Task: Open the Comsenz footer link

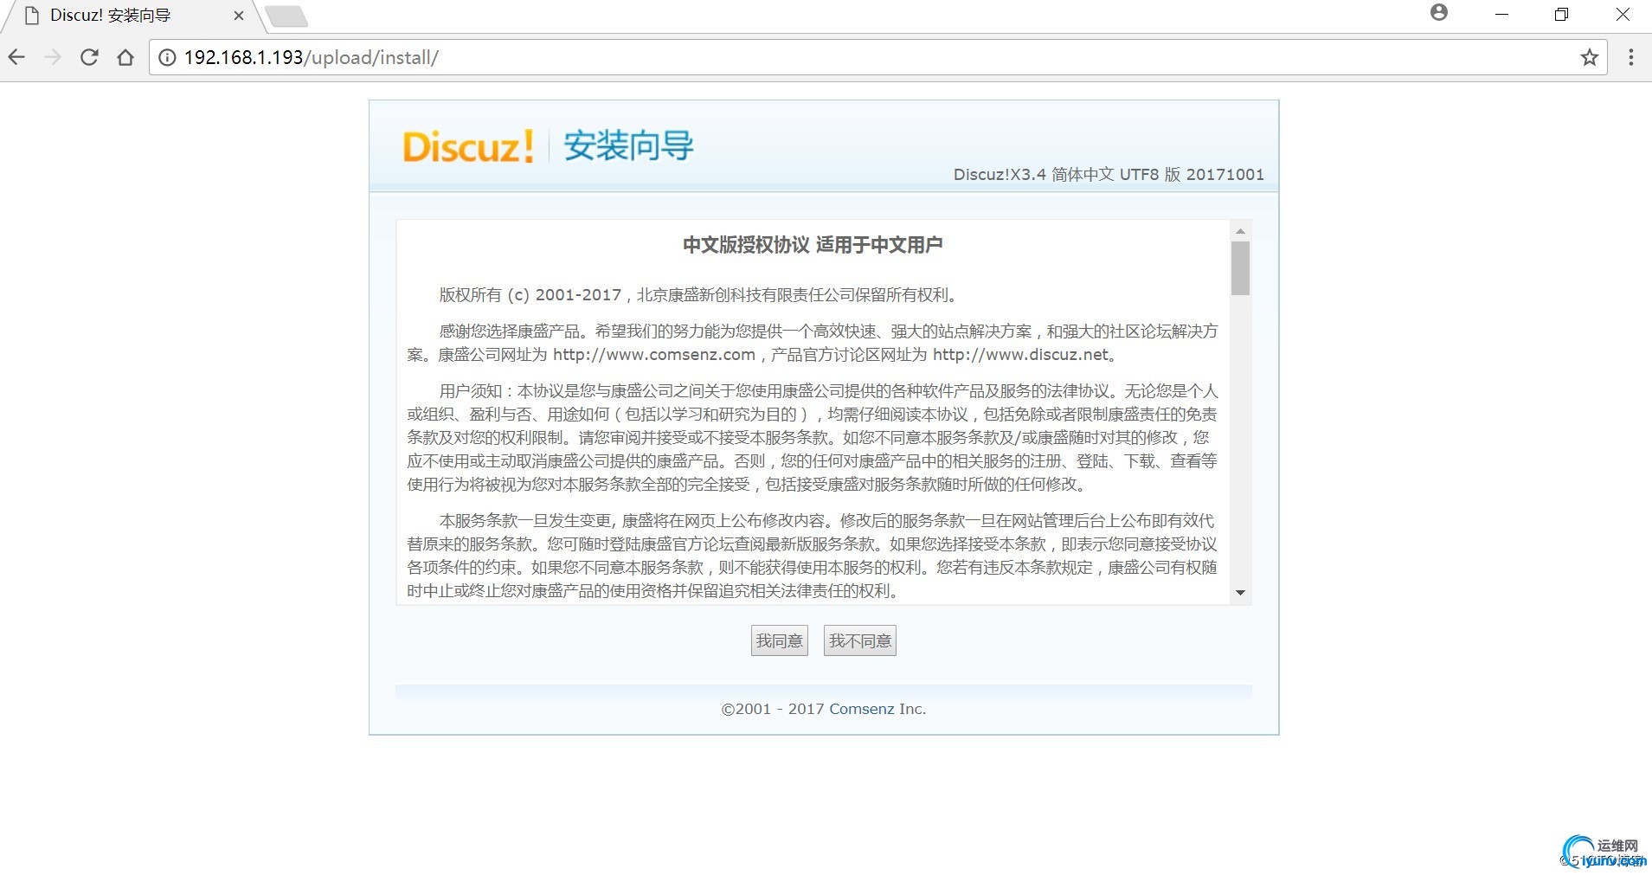Action: point(862,709)
